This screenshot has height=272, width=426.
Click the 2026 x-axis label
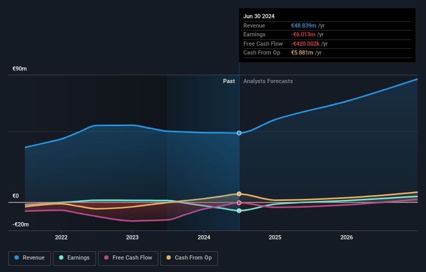(347, 237)
